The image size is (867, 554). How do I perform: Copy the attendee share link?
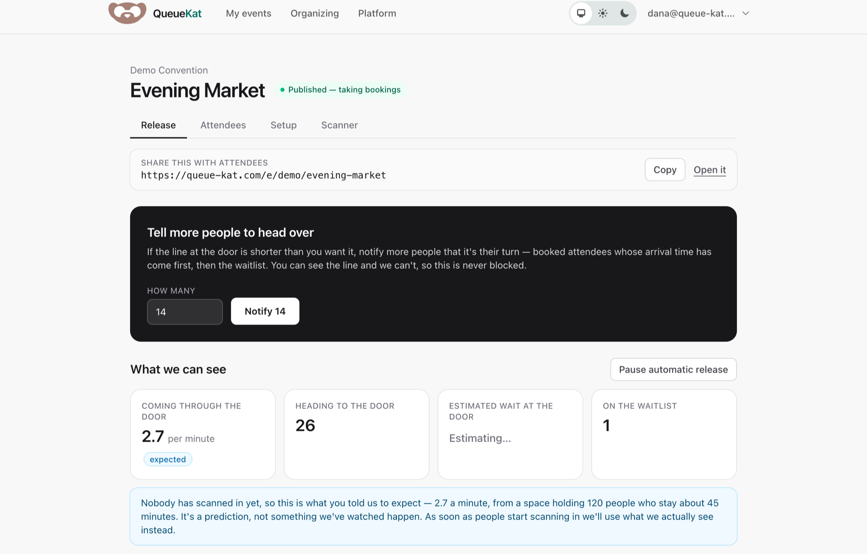click(665, 170)
